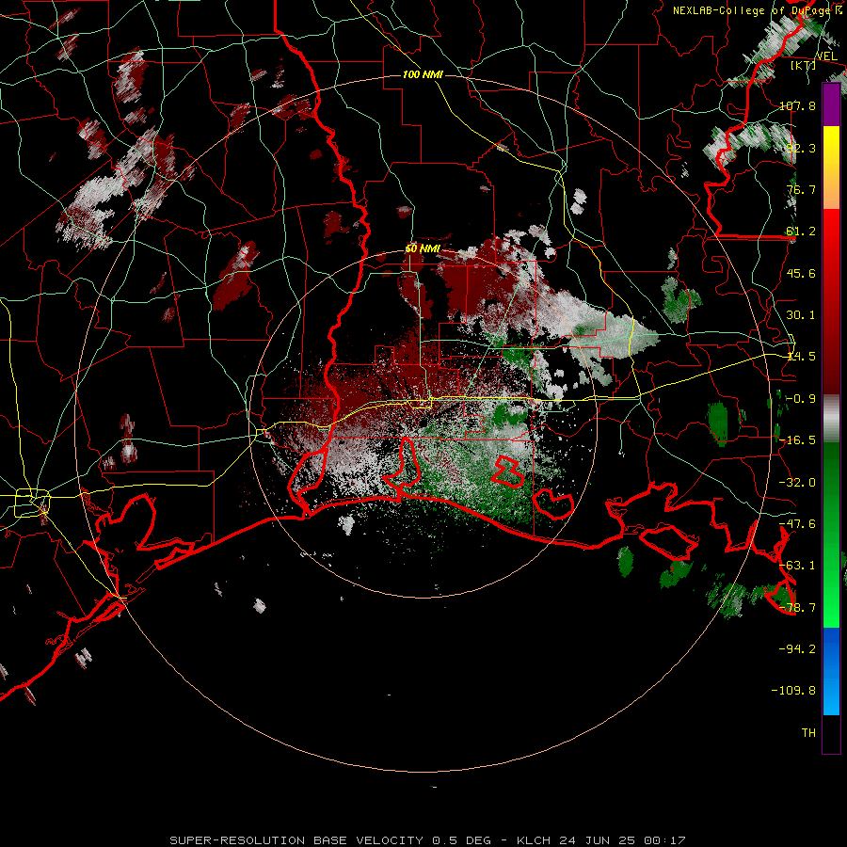This screenshot has width=847, height=847.
Task: Click the 107.8 velocity scale value
Action: click(797, 105)
